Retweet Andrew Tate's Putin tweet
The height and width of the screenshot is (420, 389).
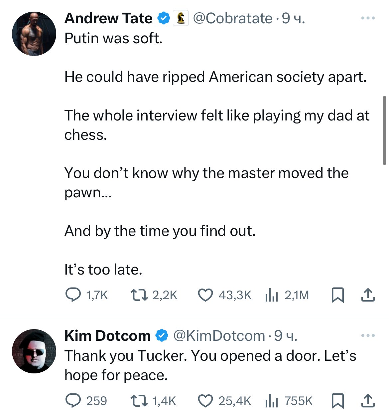point(138,295)
